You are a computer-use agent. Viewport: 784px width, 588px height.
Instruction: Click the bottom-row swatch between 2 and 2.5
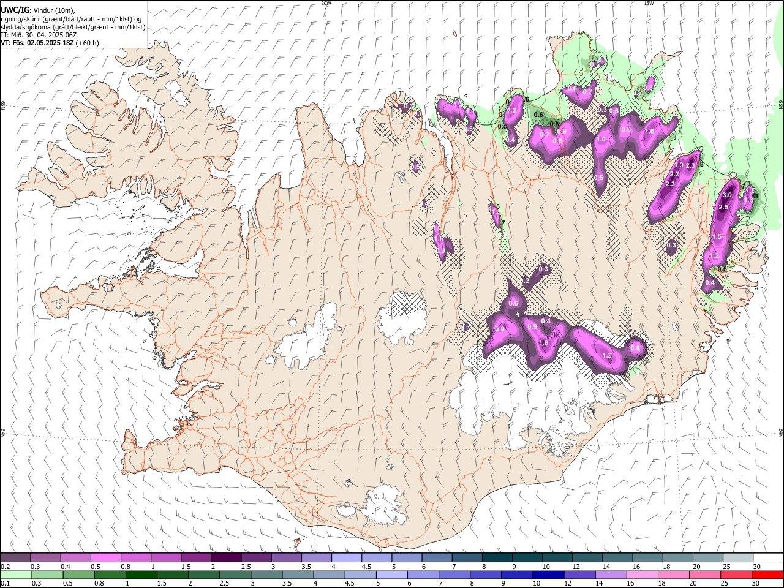203,575
